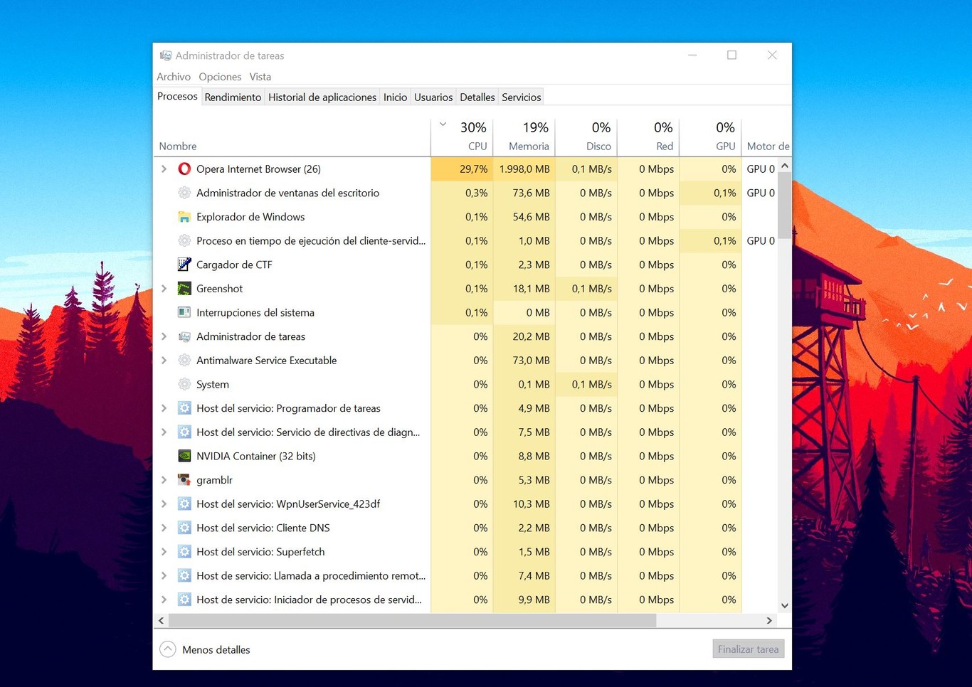Click the Explorador de Windows folder icon
Viewport: 972px width, 687px height.
pyautogui.click(x=184, y=217)
